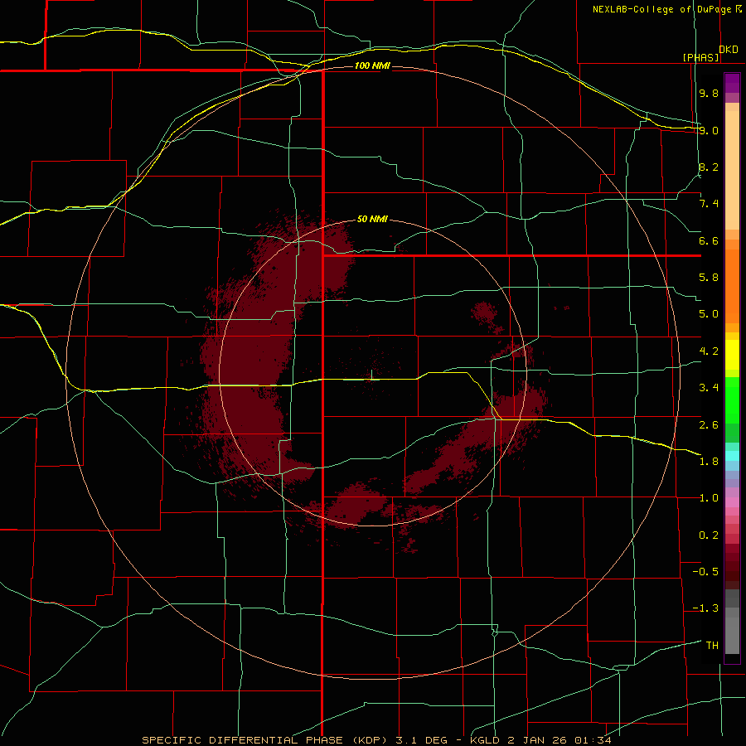Click the -1.3 scale value
Screen dimensions: 746x746
(705, 608)
